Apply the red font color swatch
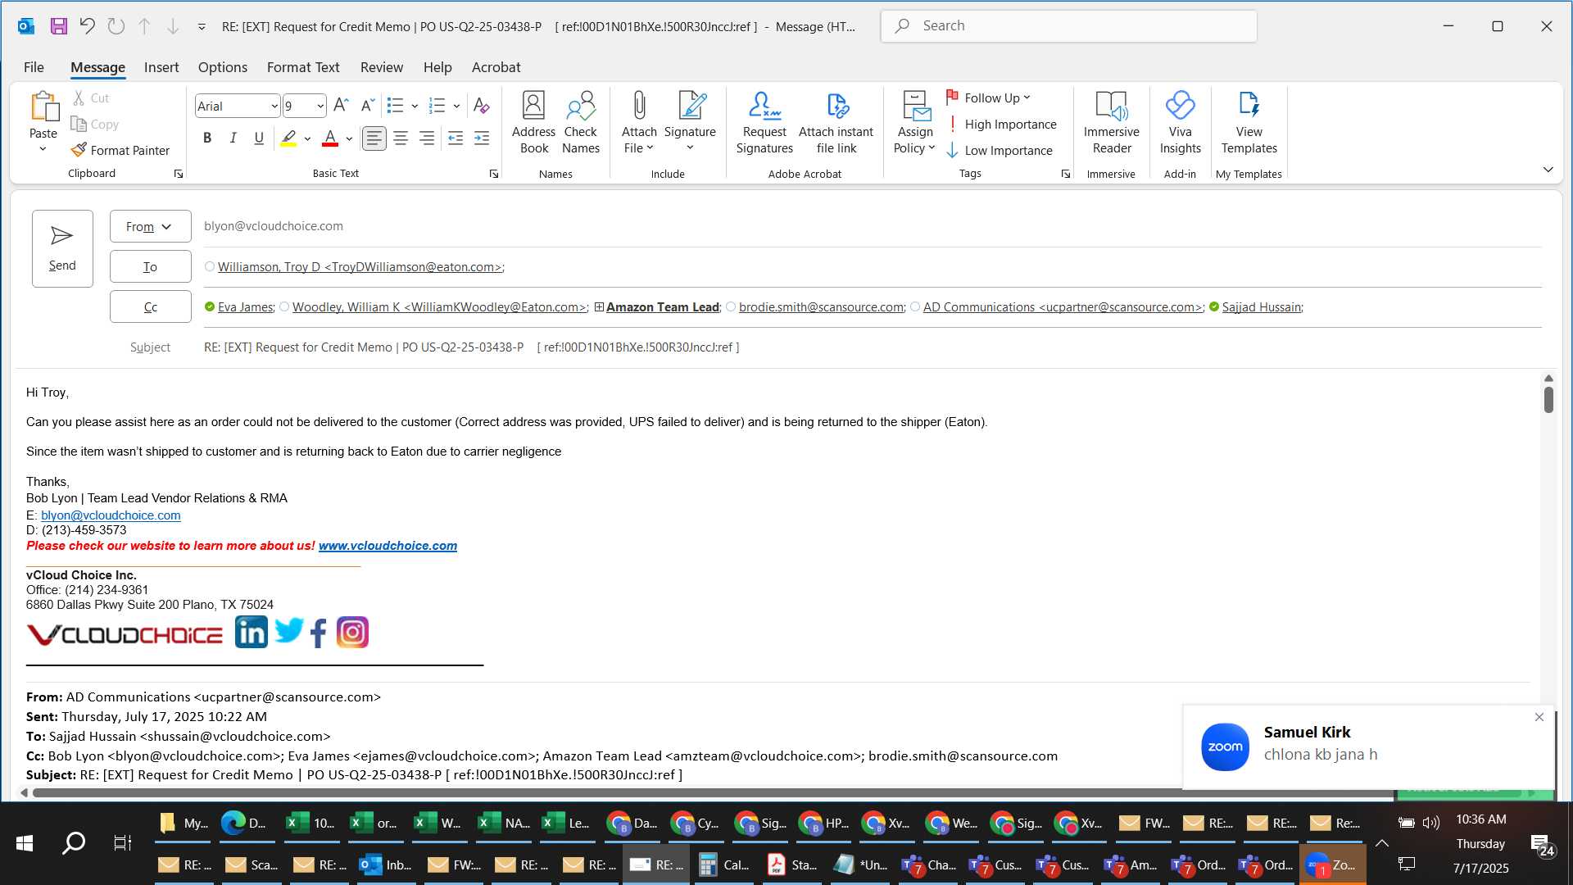1573x885 pixels. (x=330, y=138)
